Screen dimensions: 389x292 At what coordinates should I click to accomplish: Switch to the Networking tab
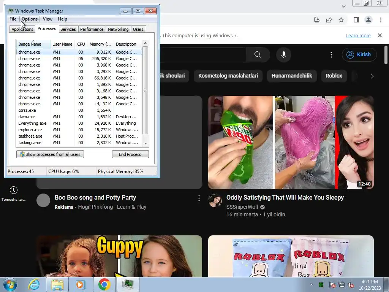(118, 29)
